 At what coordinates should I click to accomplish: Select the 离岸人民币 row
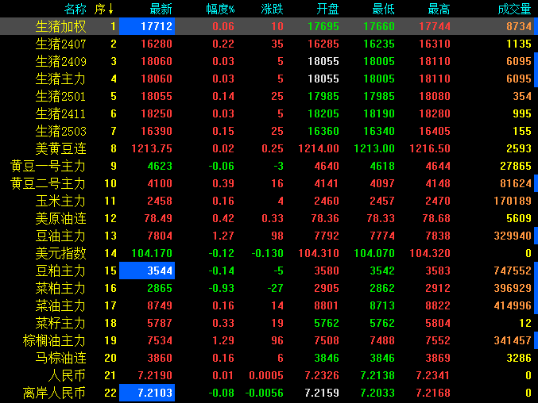click(x=54, y=393)
